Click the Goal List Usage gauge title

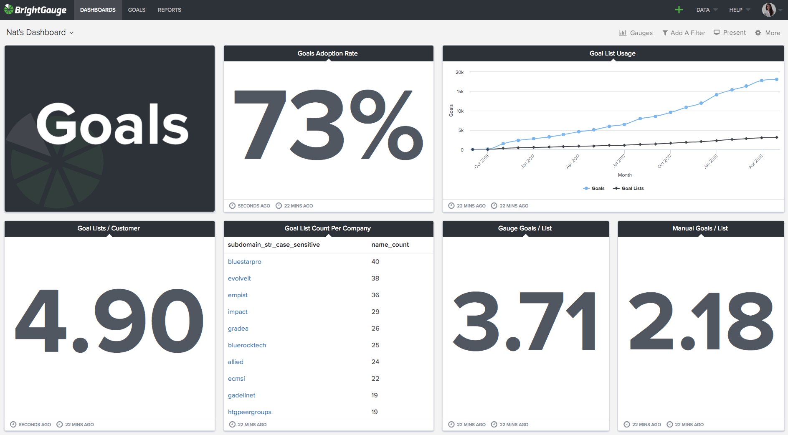coord(612,53)
